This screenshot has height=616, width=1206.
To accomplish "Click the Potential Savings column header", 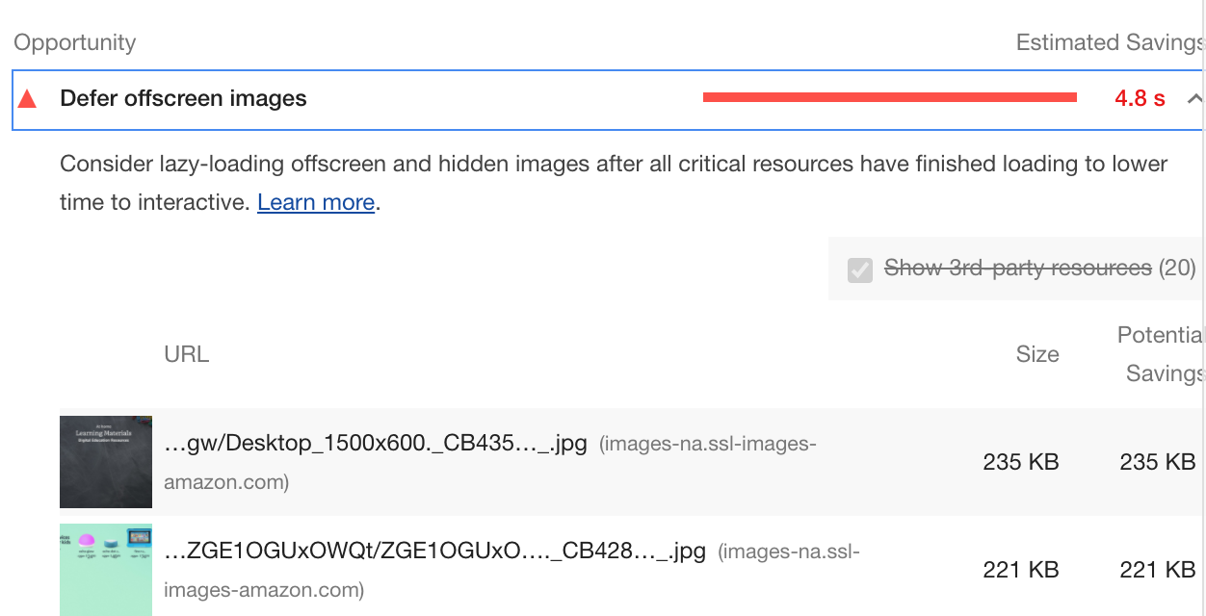I will [x=1161, y=354].
